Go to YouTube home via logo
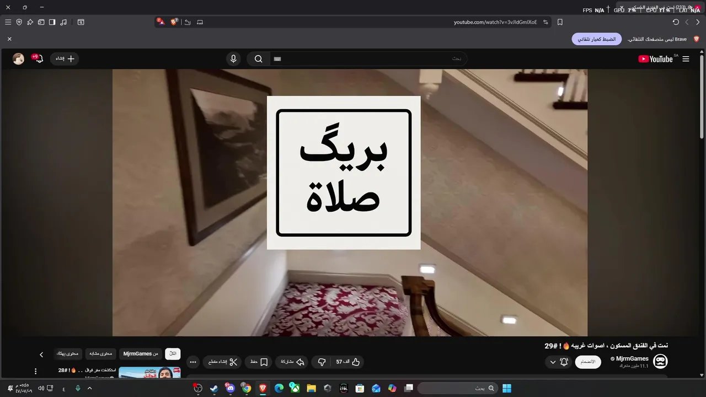Image resolution: width=706 pixels, height=397 pixels. [x=656, y=59]
